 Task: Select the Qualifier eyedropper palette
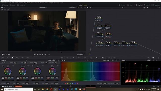point(73,58)
